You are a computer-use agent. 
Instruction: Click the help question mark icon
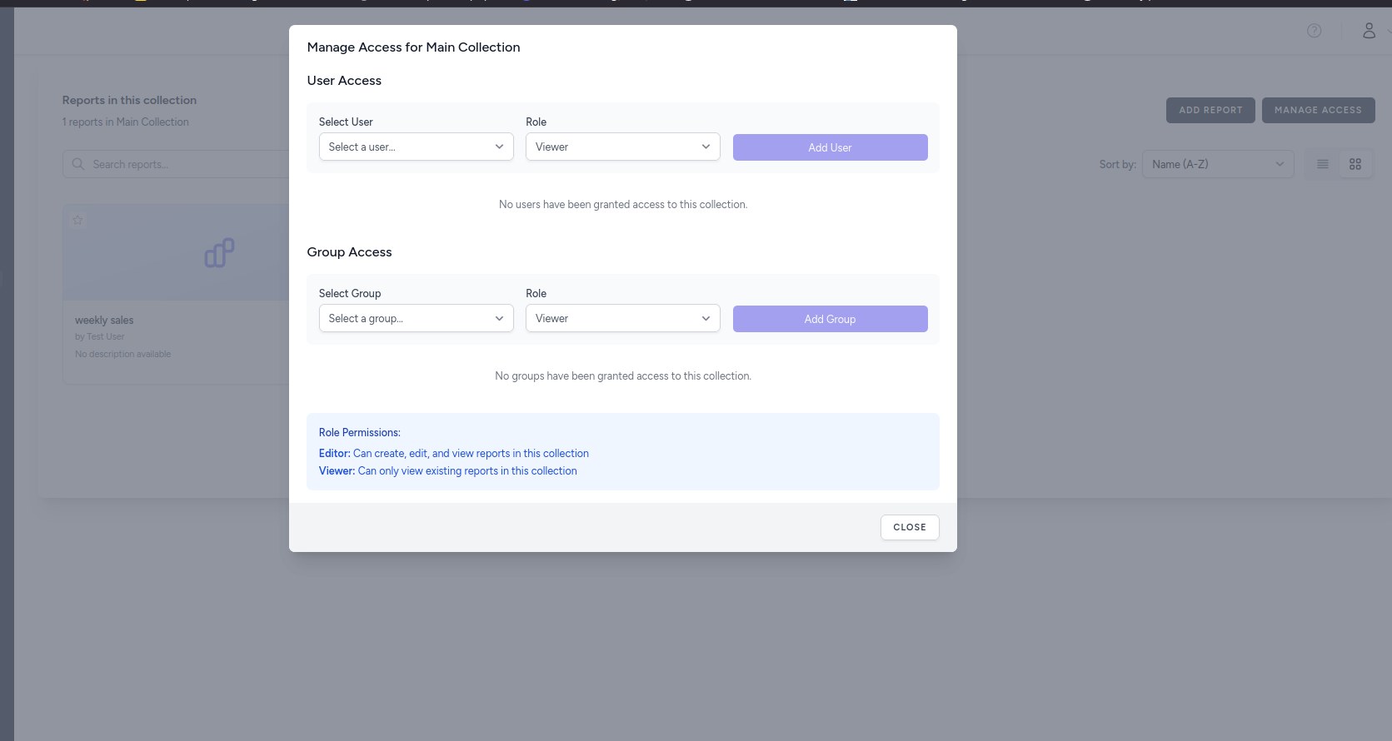tap(1314, 31)
